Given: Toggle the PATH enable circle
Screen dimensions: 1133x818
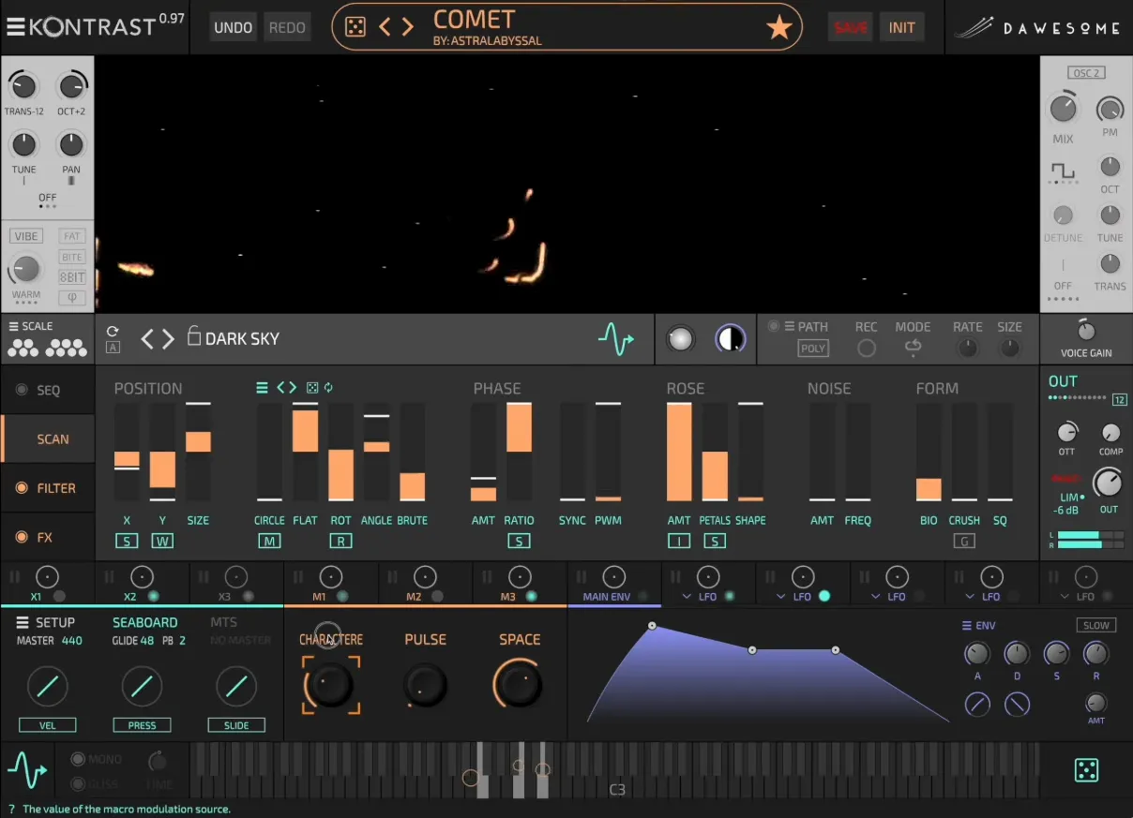Looking at the screenshot, I should click(774, 326).
